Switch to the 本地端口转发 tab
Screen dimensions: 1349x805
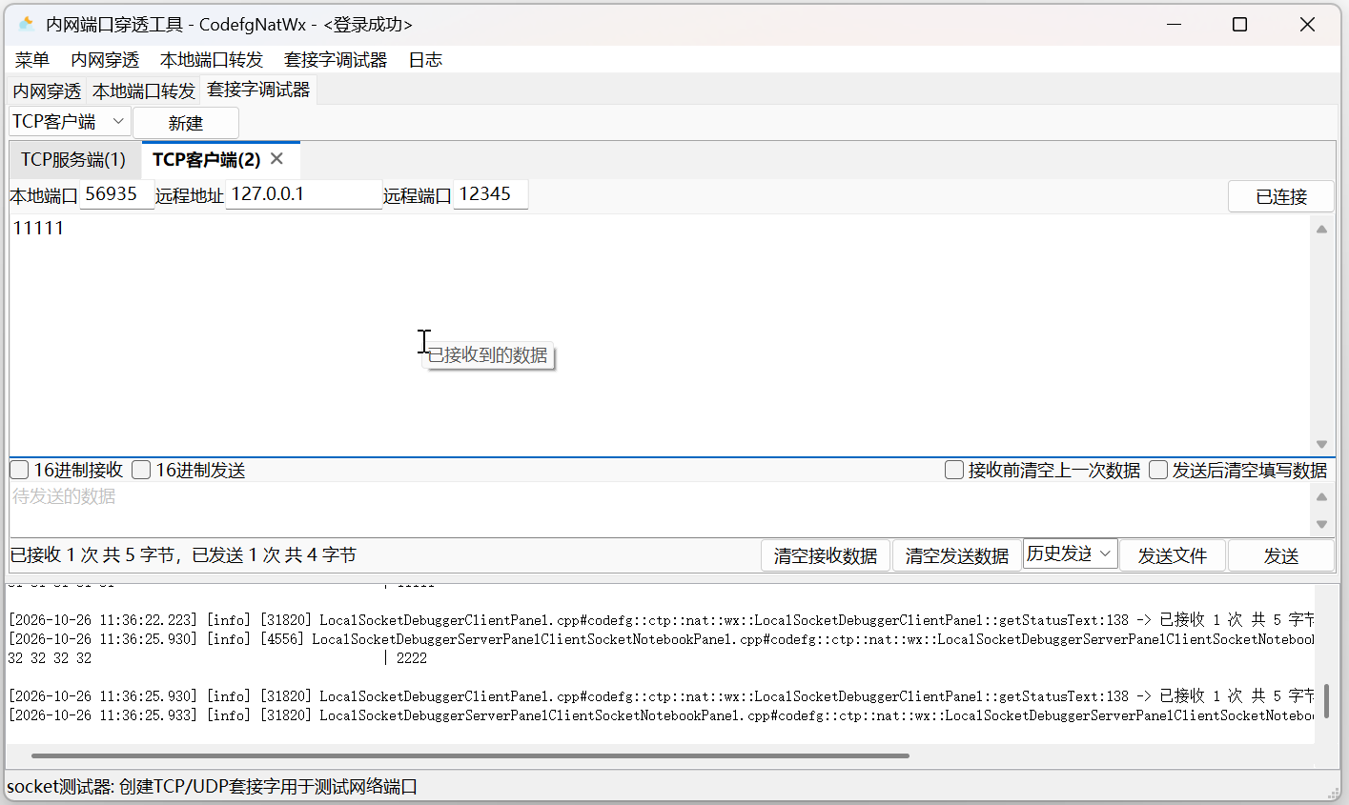tap(144, 91)
